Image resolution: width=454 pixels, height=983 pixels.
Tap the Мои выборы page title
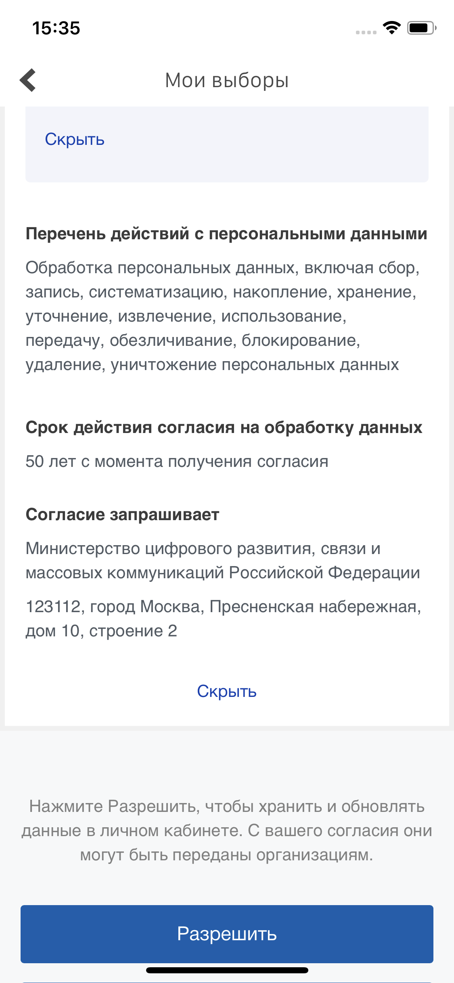tap(227, 80)
